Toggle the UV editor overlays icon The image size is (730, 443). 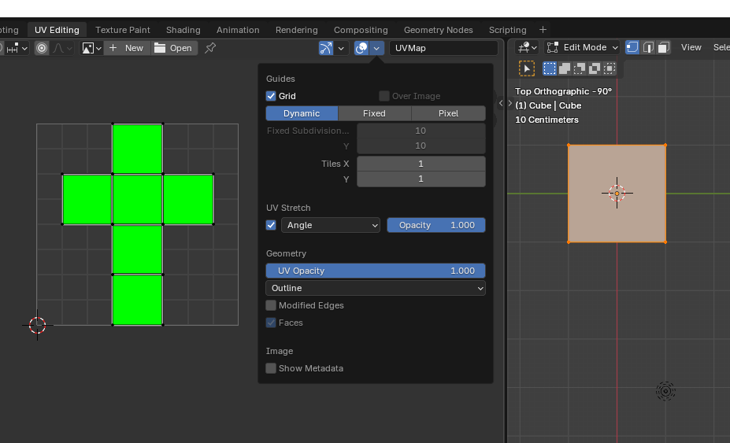pos(361,48)
